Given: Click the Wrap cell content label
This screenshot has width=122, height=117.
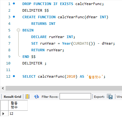Looking at the screenshot, I should pos(119,97).
